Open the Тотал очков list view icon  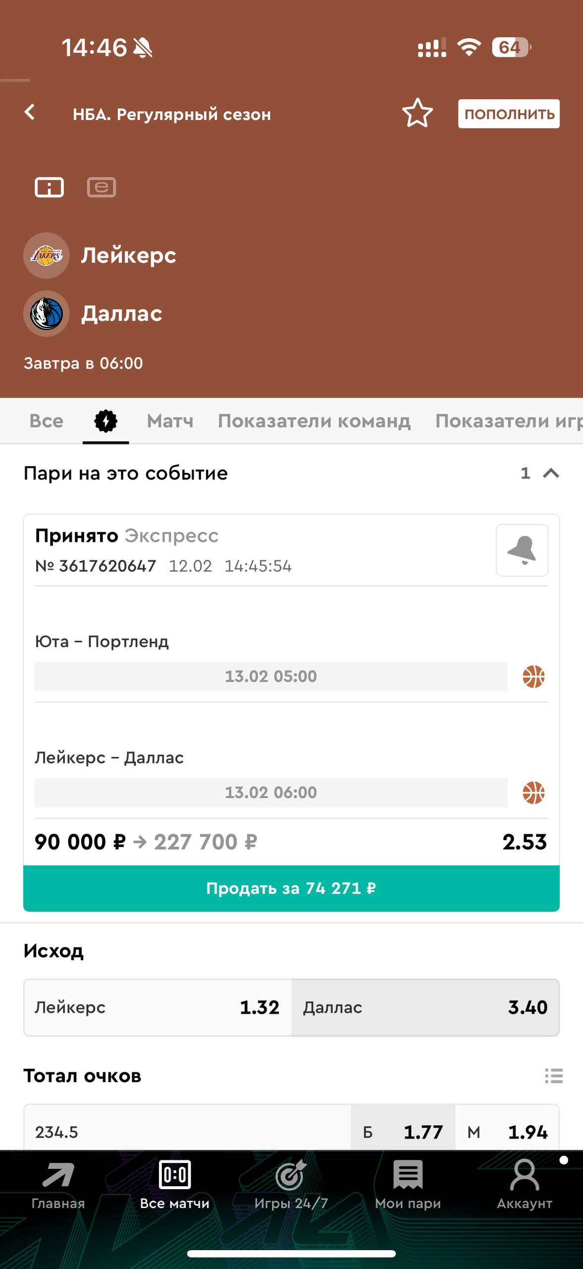coord(553,1076)
